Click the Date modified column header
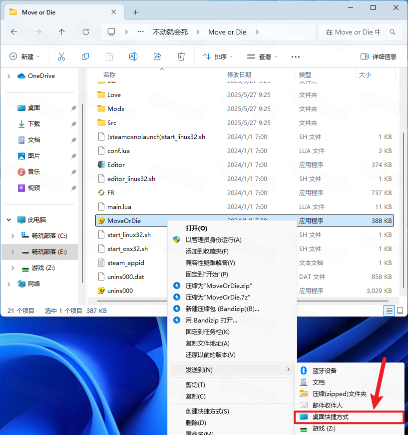Image resolution: width=408 pixels, height=435 pixels. click(239, 74)
